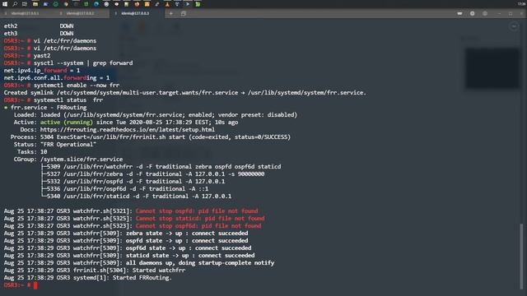Click 'net.ipv4.ip_forward = 1' output line
527x296 pixels.
42,71
